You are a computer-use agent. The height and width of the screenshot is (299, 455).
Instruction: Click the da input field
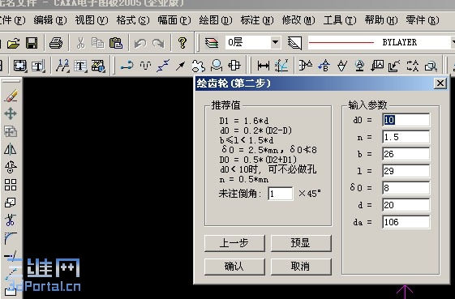406,222
